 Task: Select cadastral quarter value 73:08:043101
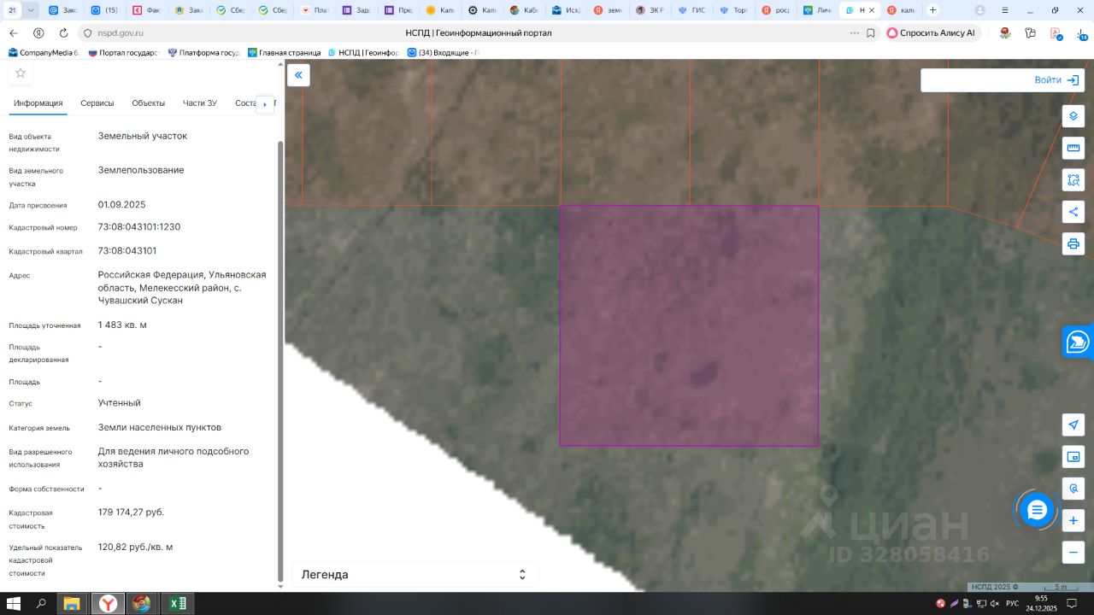click(127, 251)
